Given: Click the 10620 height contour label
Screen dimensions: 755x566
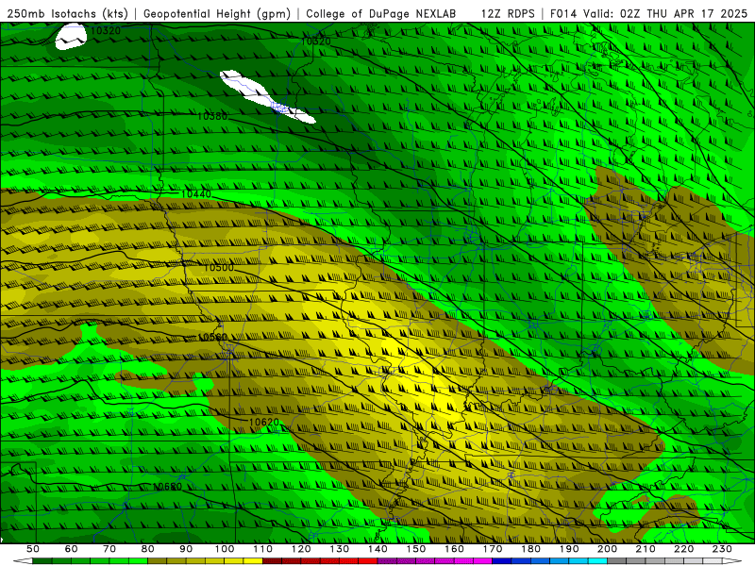Looking at the screenshot, I should coord(264,422).
